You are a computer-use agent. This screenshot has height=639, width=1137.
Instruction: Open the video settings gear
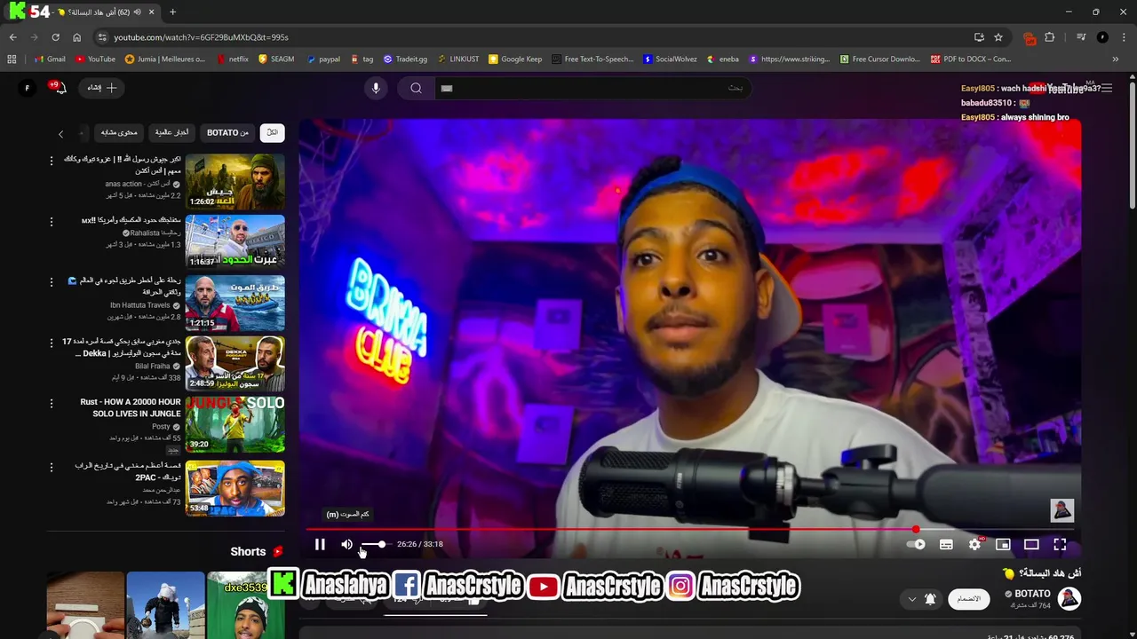pos(974,544)
